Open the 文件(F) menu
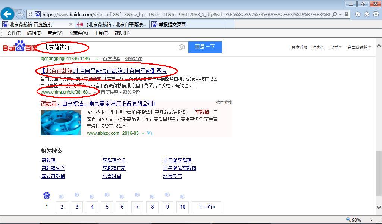This screenshot has height=224, width=382. point(14,33)
